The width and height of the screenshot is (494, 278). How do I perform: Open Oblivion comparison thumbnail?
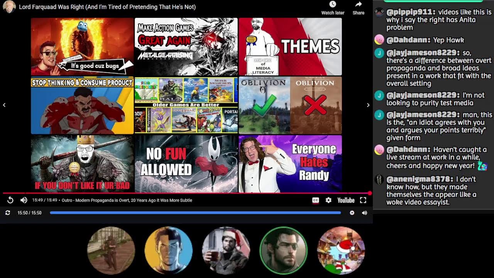(x=290, y=105)
